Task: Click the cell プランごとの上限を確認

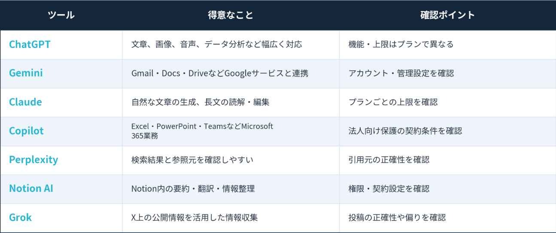Action: click(447, 103)
